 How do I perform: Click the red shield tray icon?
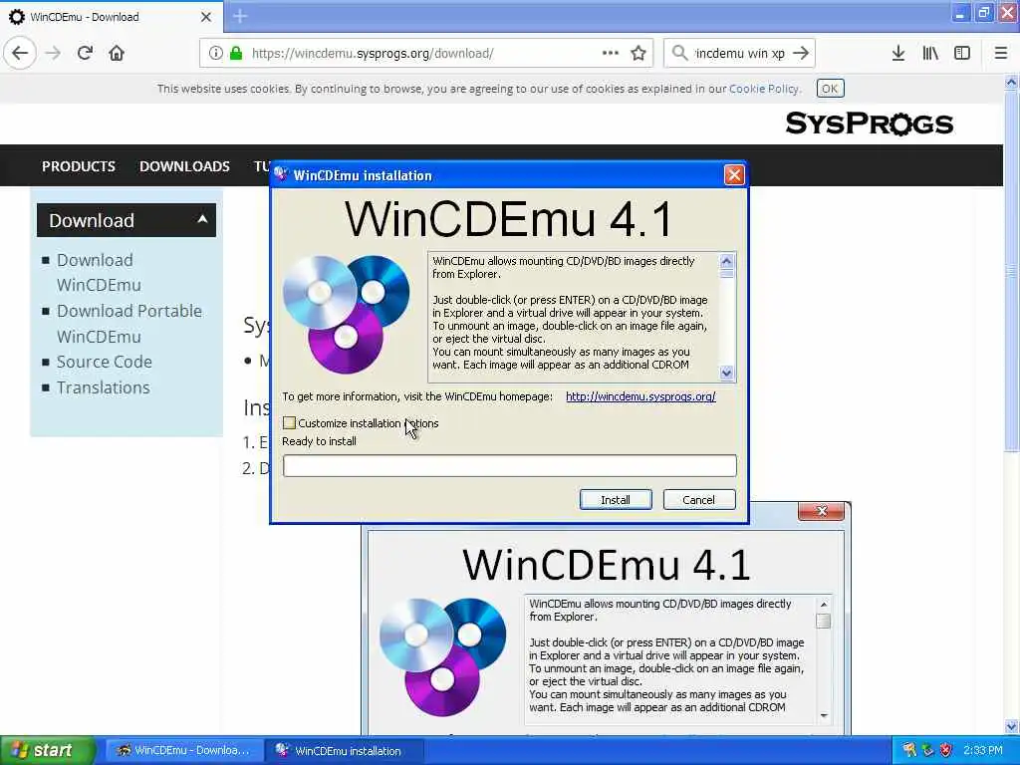pyautogui.click(x=946, y=750)
